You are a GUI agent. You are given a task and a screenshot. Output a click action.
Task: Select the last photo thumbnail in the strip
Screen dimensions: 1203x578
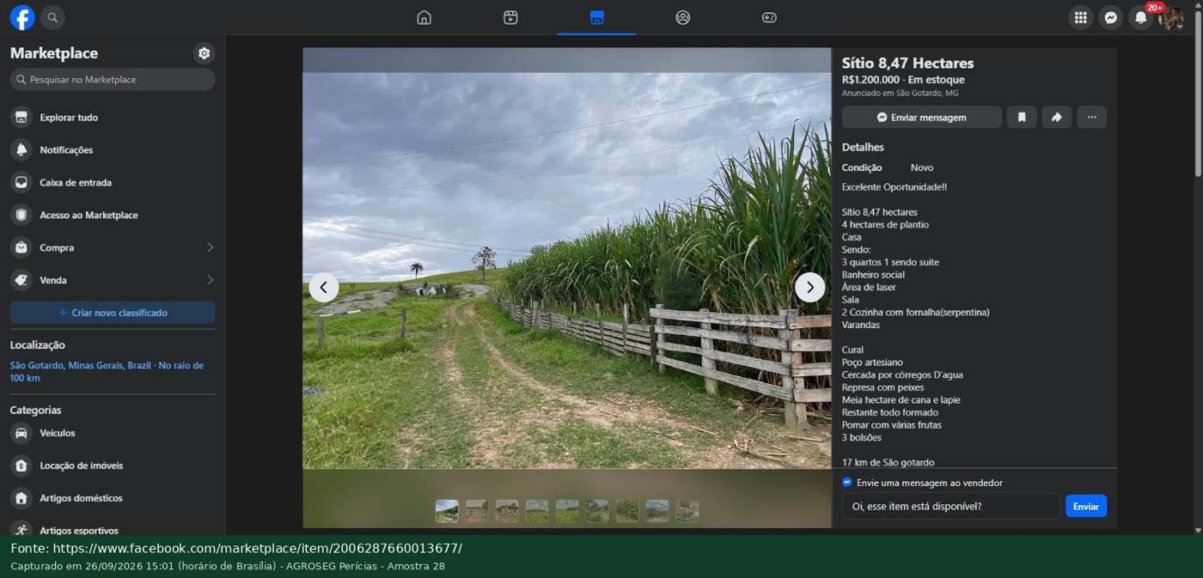click(x=687, y=511)
